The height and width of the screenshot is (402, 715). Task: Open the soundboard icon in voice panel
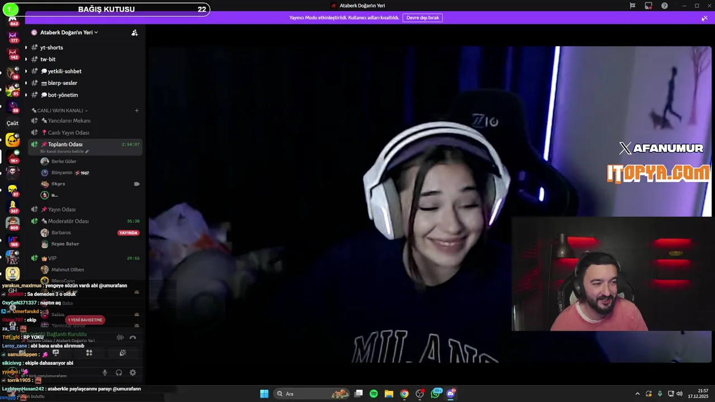coord(122,353)
